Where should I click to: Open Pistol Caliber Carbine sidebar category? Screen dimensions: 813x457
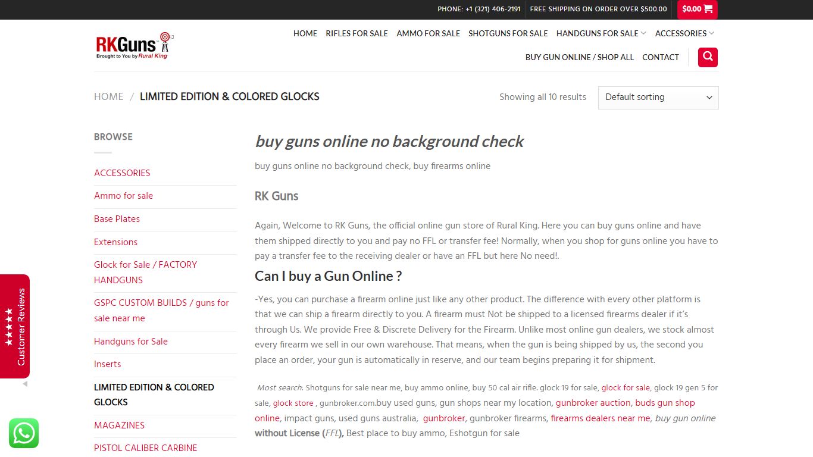(x=145, y=448)
